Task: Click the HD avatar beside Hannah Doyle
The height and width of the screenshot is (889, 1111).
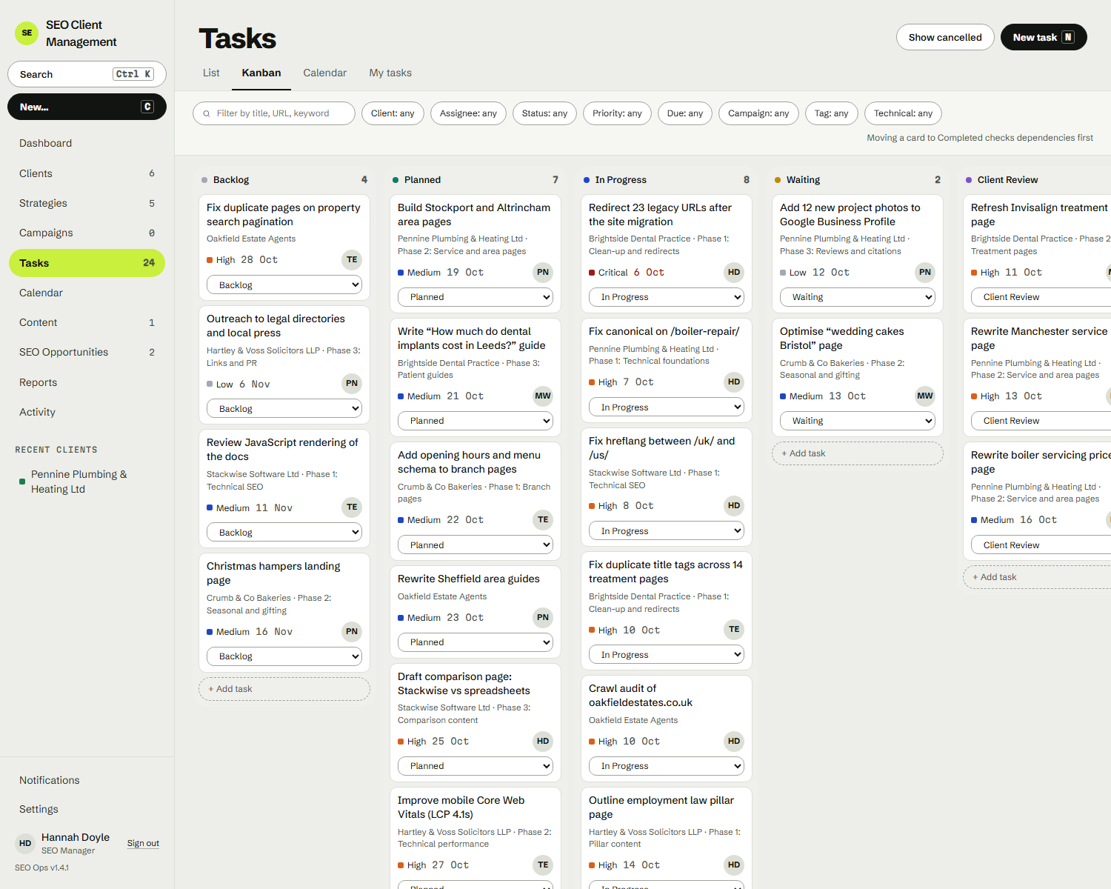Action: pyautogui.click(x=25, y=843)
